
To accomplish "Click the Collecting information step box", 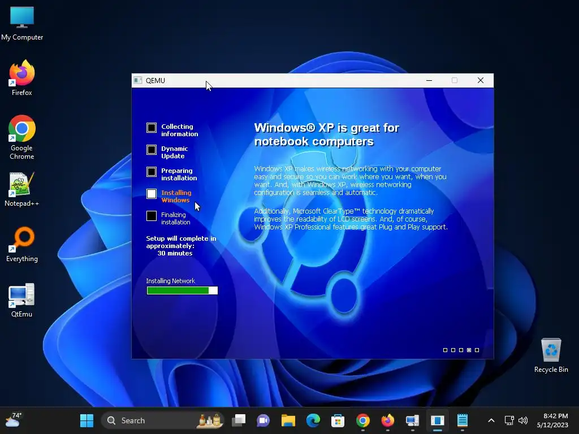I will coord(152,128).
